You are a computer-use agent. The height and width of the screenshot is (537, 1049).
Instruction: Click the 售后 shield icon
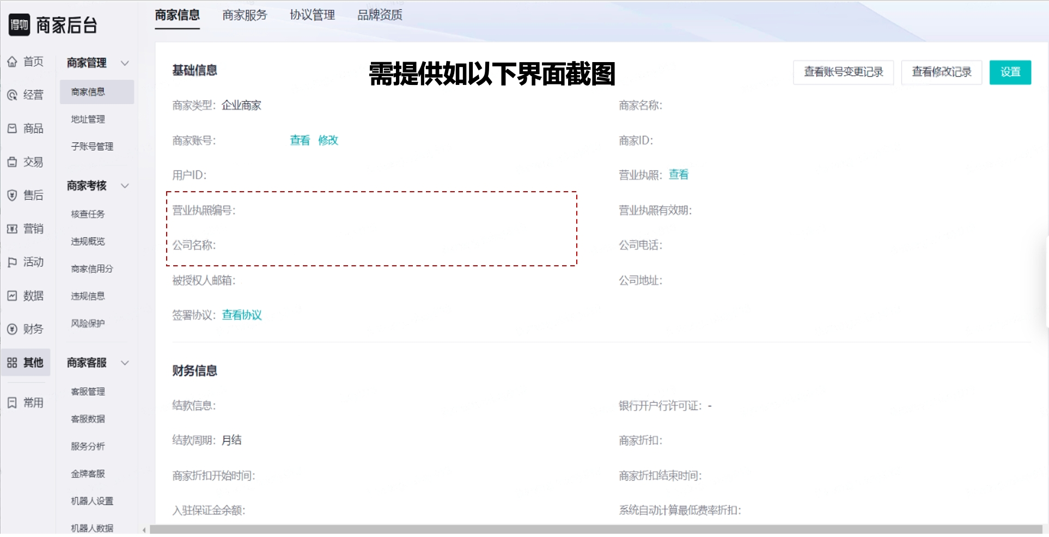point(12,196)
